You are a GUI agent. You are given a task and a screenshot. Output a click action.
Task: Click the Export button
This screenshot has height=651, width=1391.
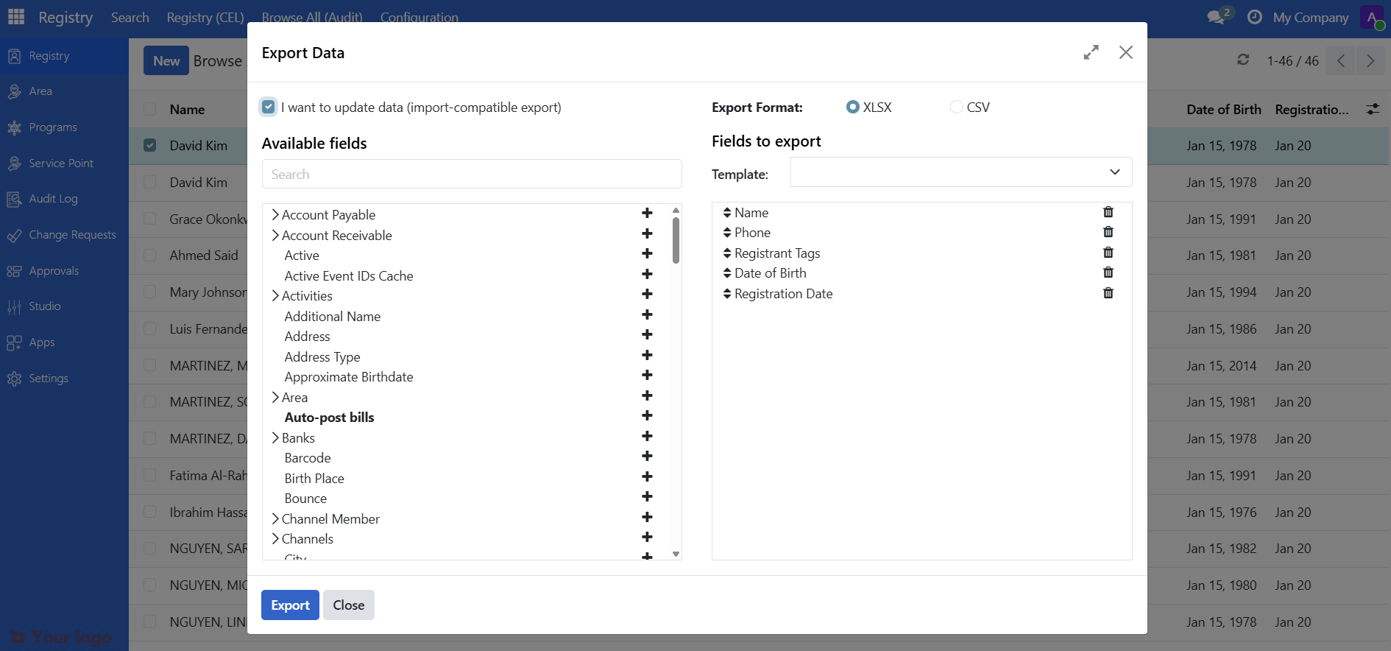[290, 605]
